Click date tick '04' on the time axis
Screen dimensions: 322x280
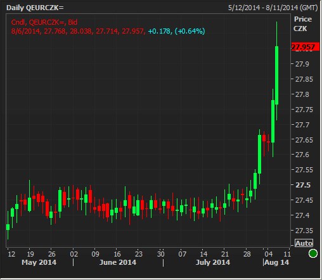click(269, 254)
